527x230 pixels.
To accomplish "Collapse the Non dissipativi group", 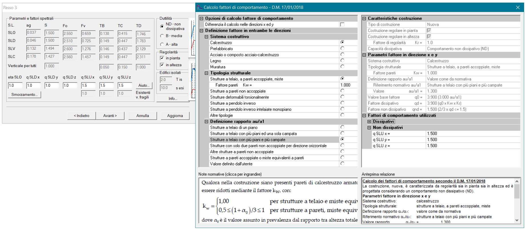I will click(369, 128).
